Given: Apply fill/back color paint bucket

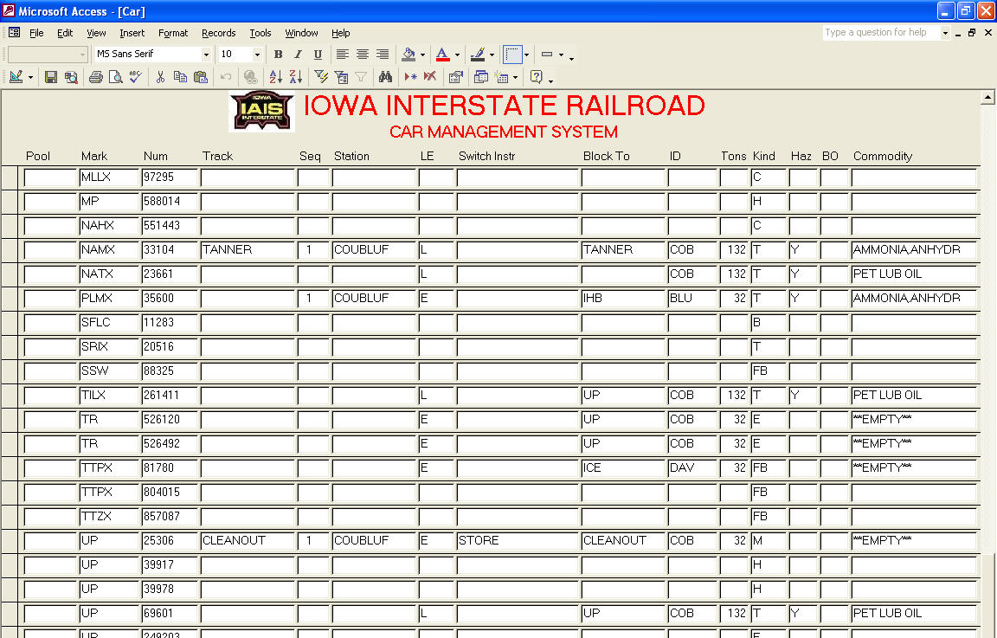Looking at the screenshot, I should (x=408, y=55).
